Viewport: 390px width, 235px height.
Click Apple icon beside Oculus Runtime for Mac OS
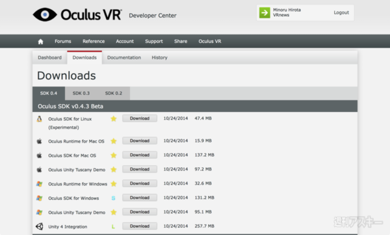coord(39,141)
